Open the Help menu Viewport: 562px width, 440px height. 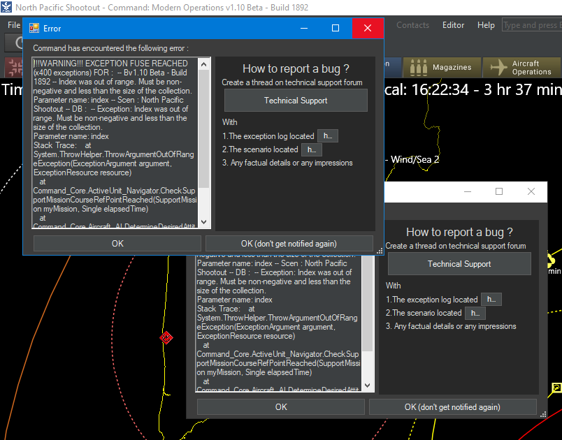(486, 25)
